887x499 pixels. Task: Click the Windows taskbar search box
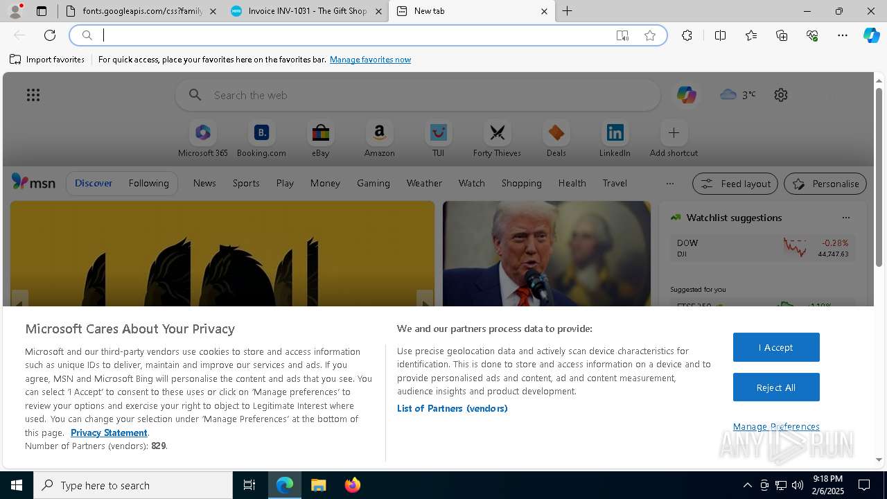point(133,485)
